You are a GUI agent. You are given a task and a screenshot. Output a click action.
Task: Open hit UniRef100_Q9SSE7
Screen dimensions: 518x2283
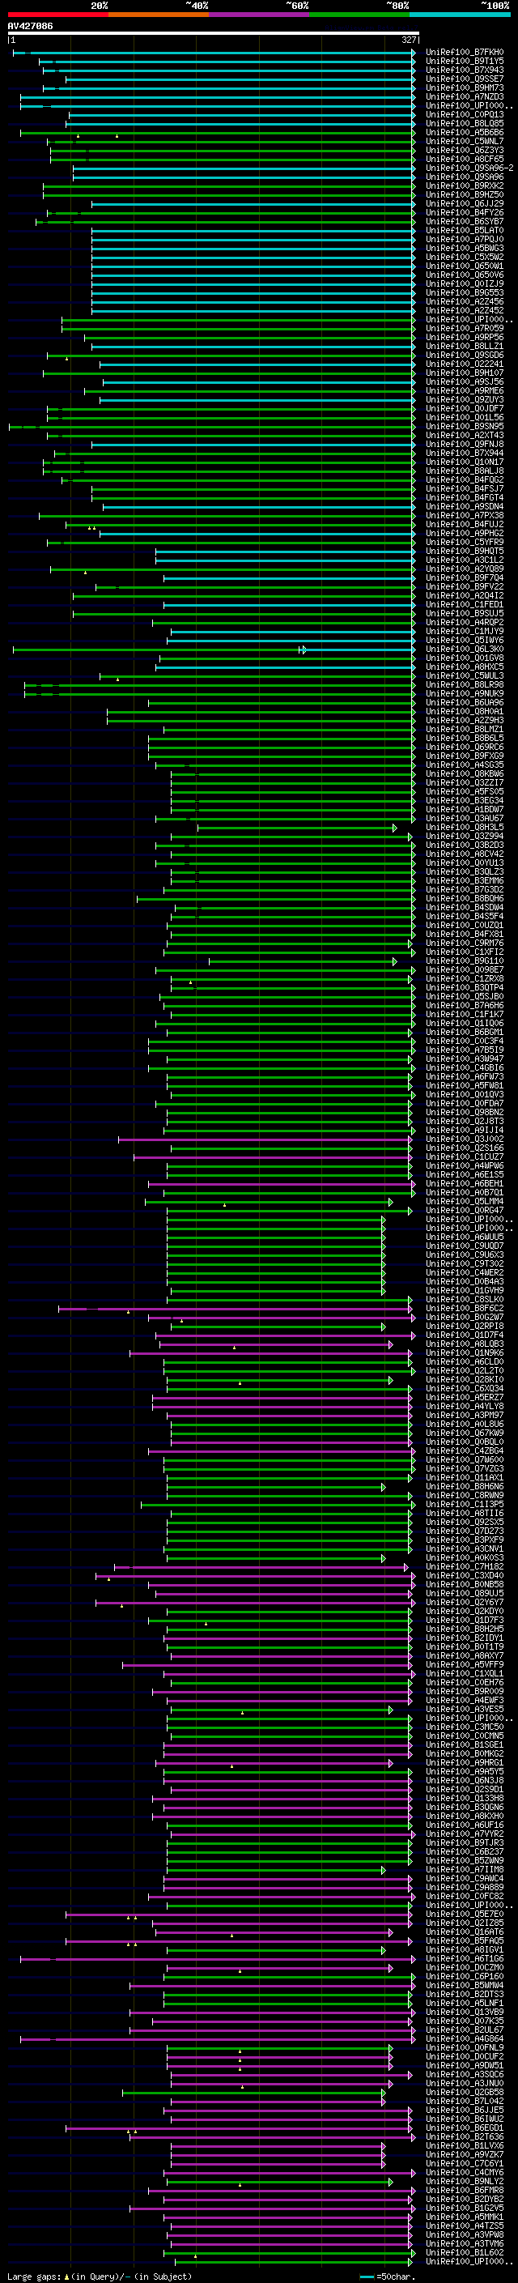[x=465, y=79]
